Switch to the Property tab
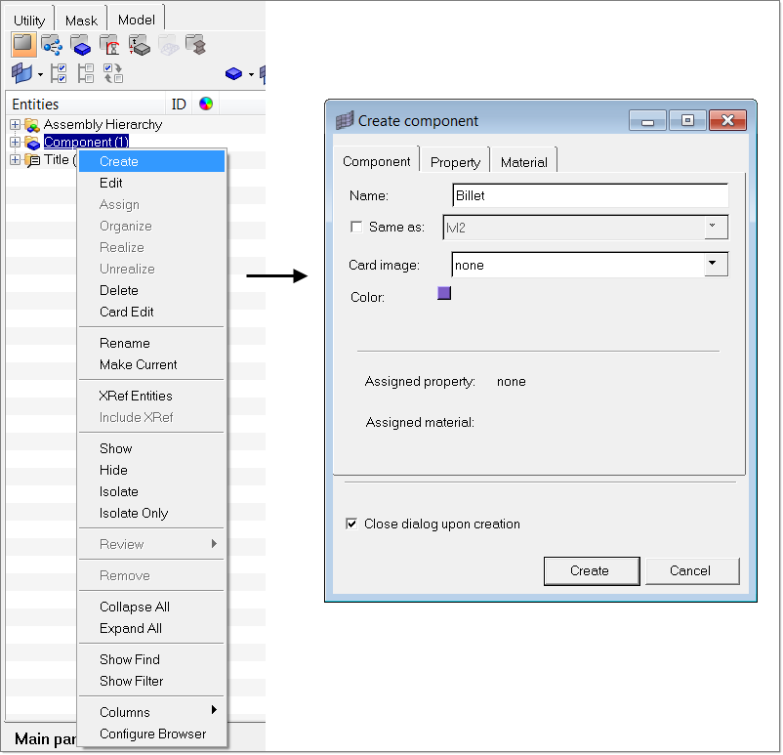Image resolution: width=783 pixels, height=755 pixels. (x=455, y=162)
